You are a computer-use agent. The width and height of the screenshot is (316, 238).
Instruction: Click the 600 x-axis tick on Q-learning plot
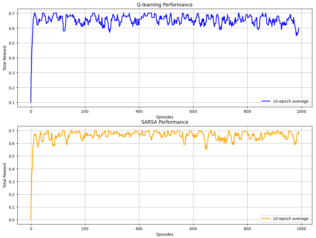click(193, 112)
